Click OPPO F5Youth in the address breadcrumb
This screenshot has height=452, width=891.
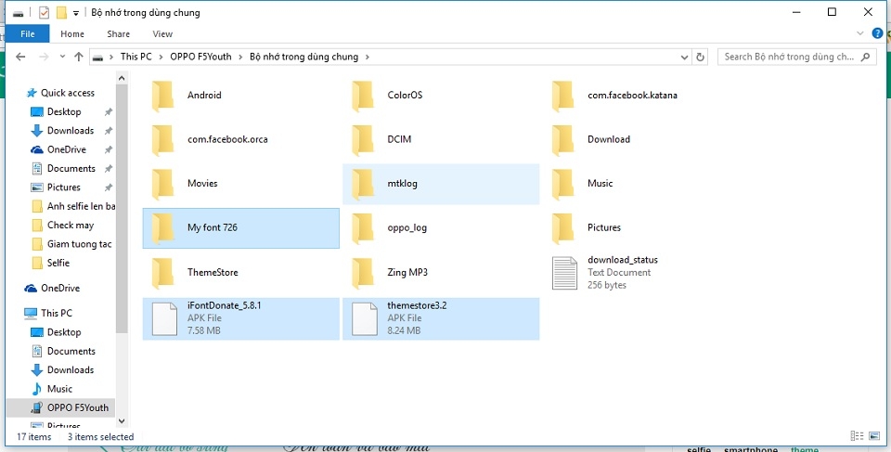tap(201, 57)
